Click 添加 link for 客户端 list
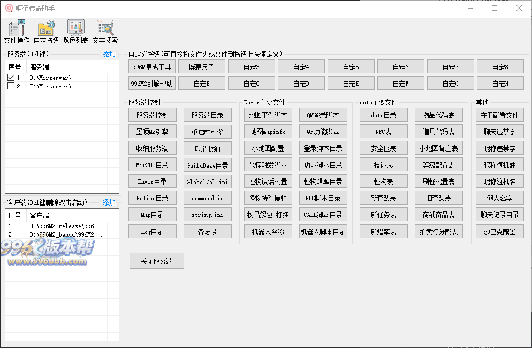532x348 pixels. pyautogui.click(x=109, y=202)
